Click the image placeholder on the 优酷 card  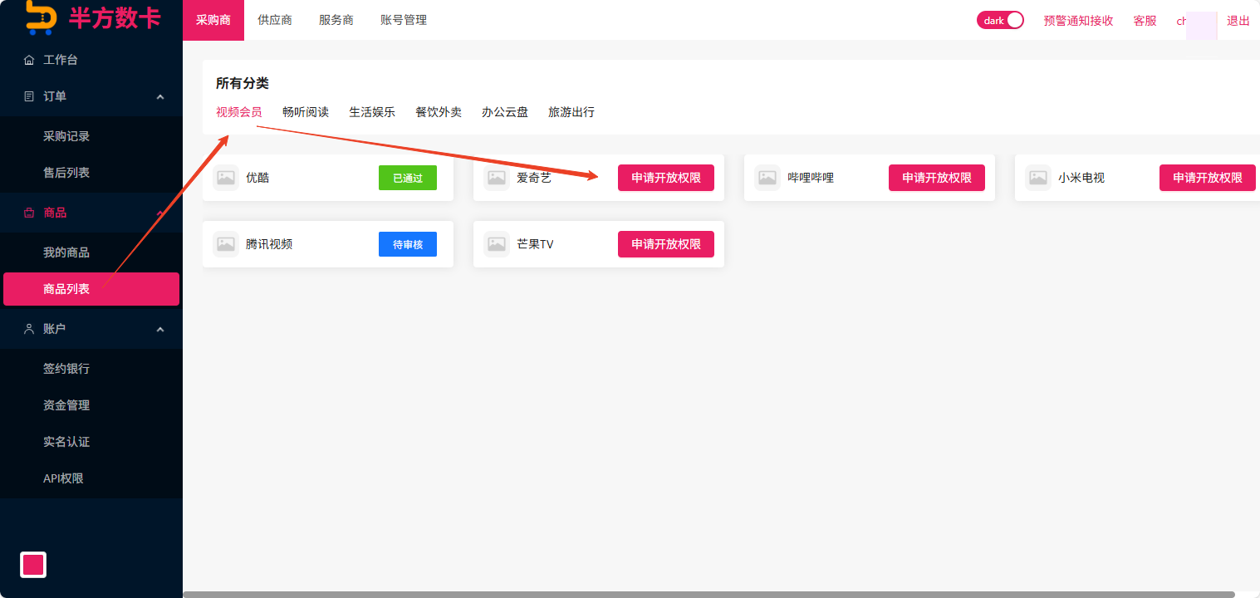point(226,178)
